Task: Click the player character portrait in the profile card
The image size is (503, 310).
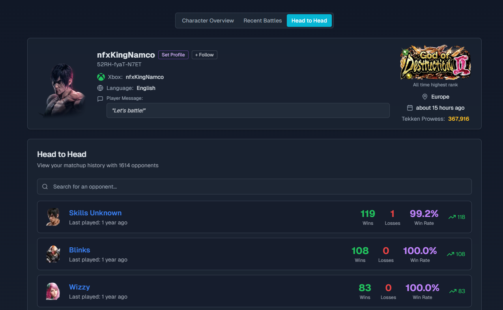Action: [x=62, y=90]
